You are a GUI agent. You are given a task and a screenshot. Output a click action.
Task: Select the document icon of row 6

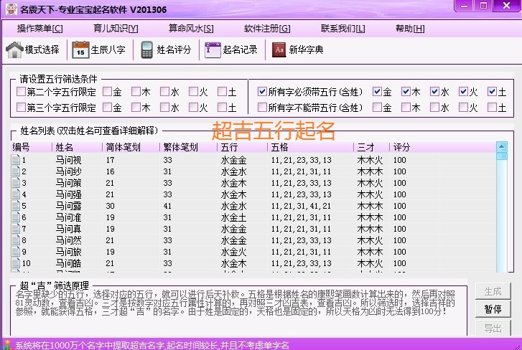pos(15,217)
